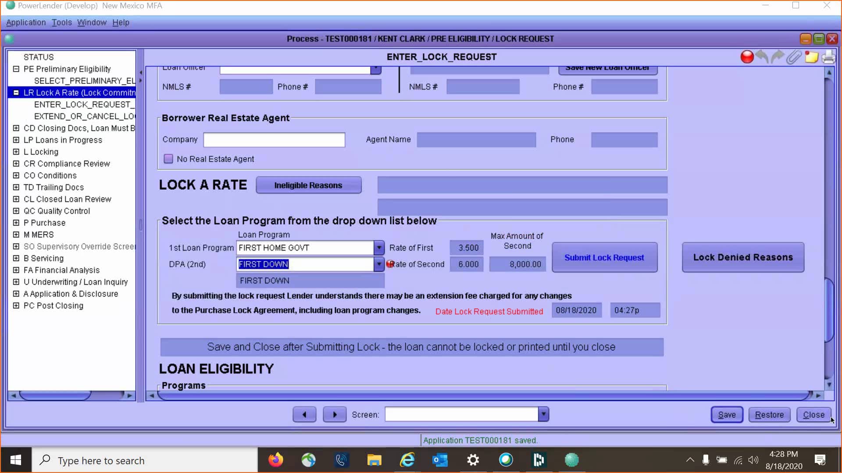Screen dimensions: 842x473
Task: Click the Submit Lock Request button
Action: 604,258
